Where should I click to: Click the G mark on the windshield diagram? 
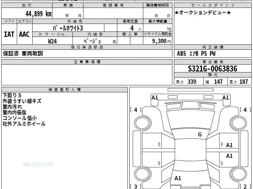coord(200,135)
